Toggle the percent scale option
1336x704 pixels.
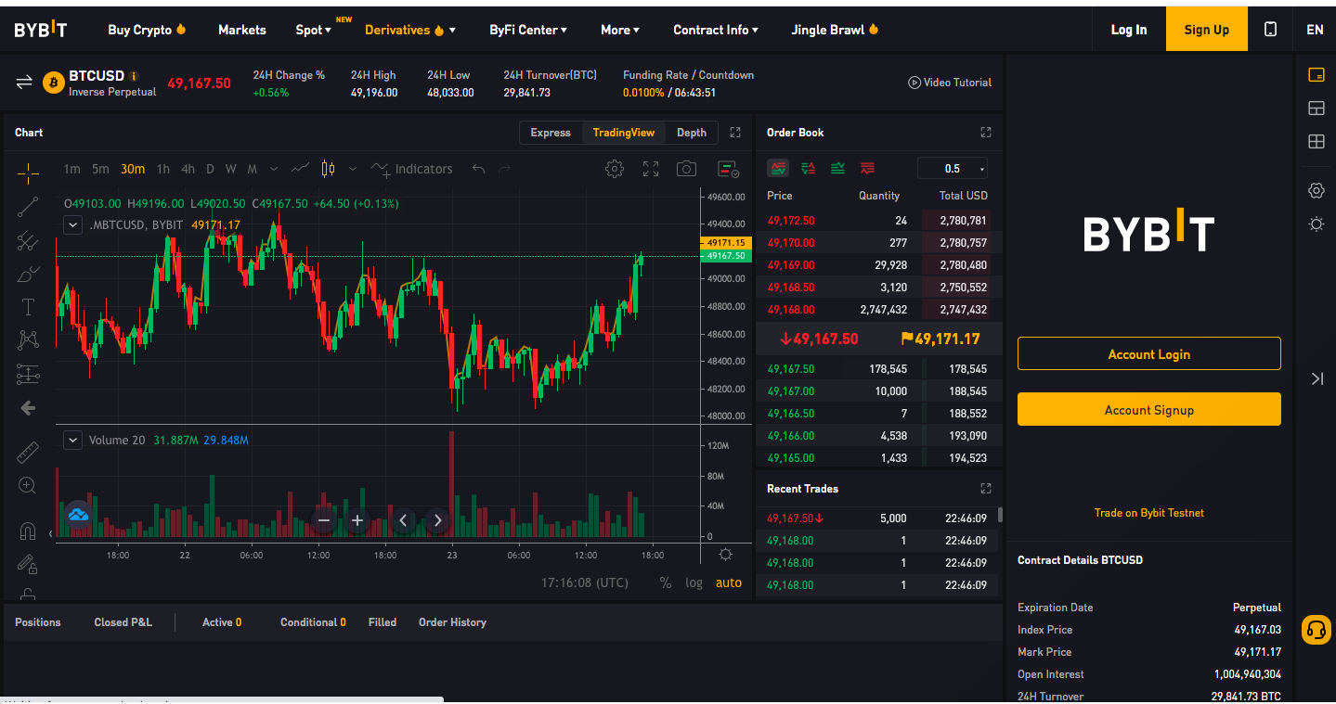tap(666, 583)
